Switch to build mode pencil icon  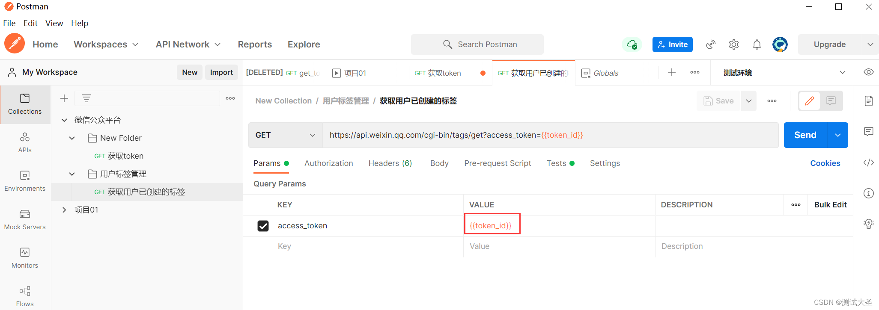[x=810, y=101]
